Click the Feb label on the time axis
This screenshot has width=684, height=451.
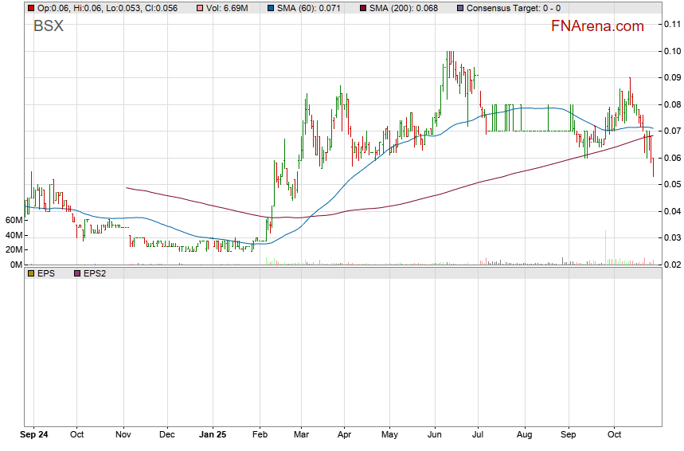(260, 436)
